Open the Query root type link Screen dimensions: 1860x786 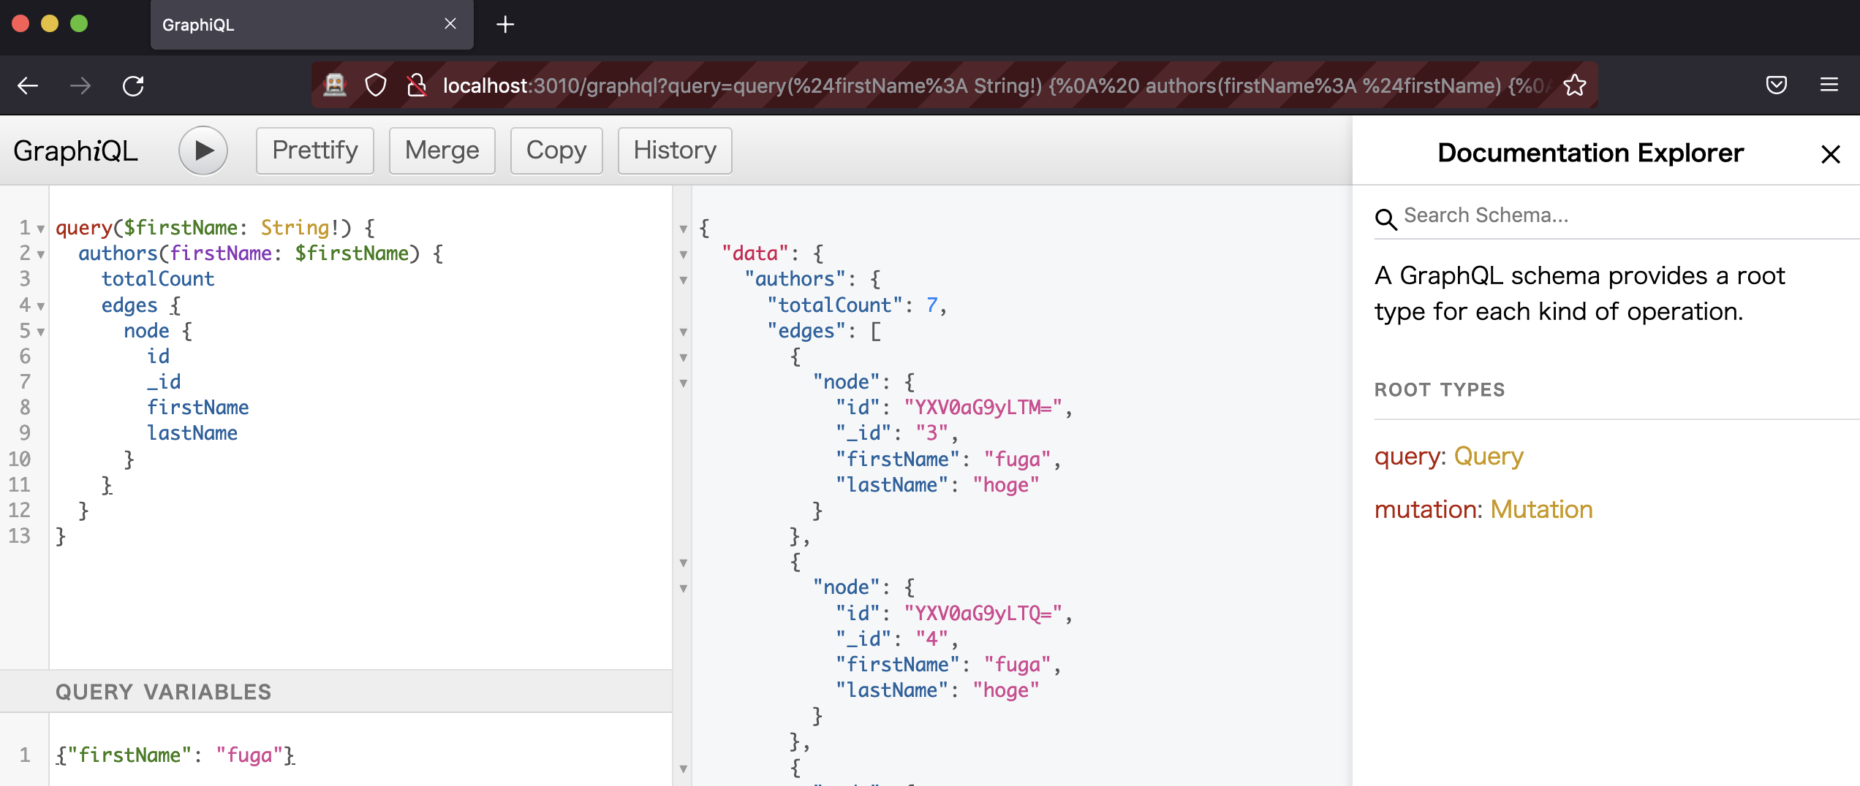1489,456
